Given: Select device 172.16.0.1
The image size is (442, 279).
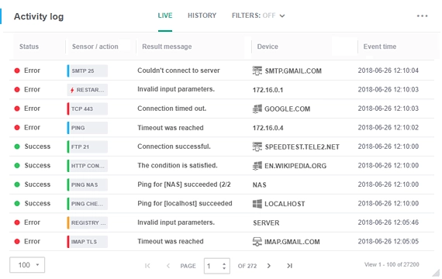Looking at the screenshot, I should coord(268,90).
